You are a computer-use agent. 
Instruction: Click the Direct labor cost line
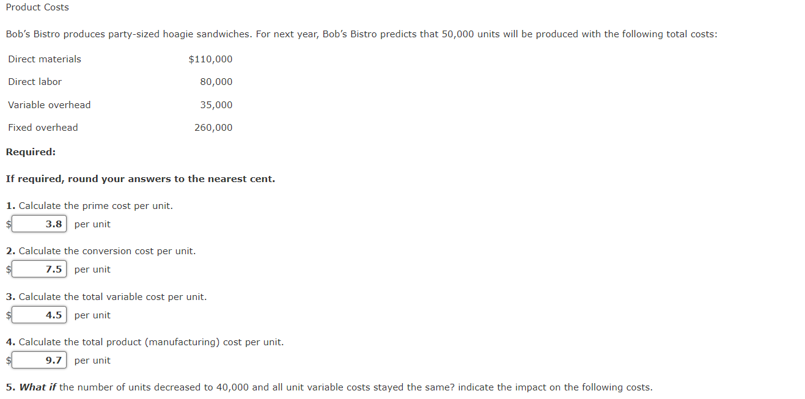pos(34,81)
